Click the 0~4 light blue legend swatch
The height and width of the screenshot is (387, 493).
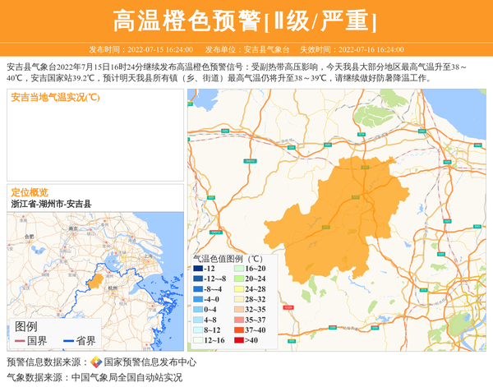pos(197,310)
